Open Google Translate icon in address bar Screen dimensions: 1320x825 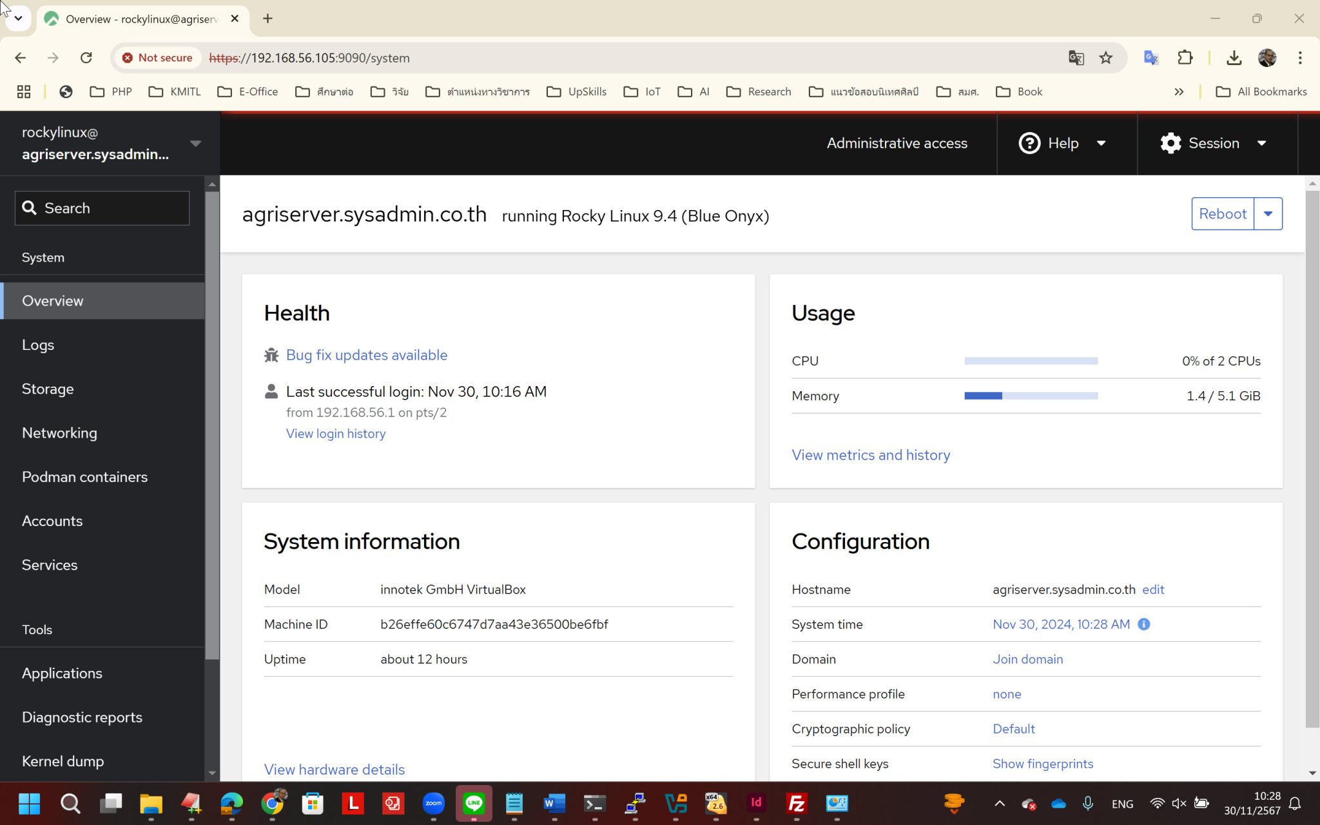click(x=1075, y=57)
